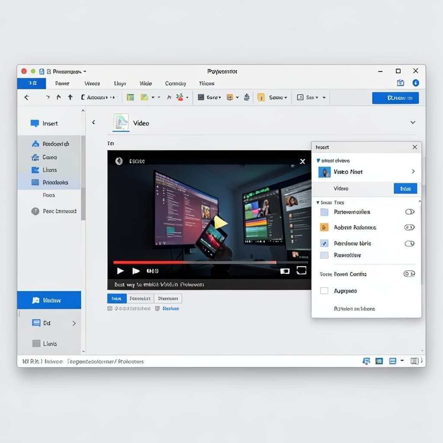Click the green-blue status bar view icon
This screenshot has height=443, width=443.
[x=379, y=361]
